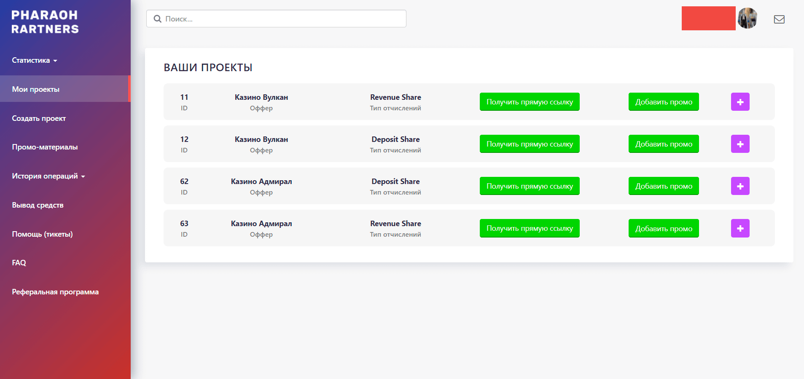The height and width of the screenshot is (379, 804).
Task: Click the plus icon for project 62
Action: click(740, 186)
